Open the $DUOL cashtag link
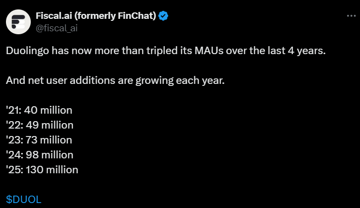The width and height of the screenshot is (360, 208). (23, 200)
